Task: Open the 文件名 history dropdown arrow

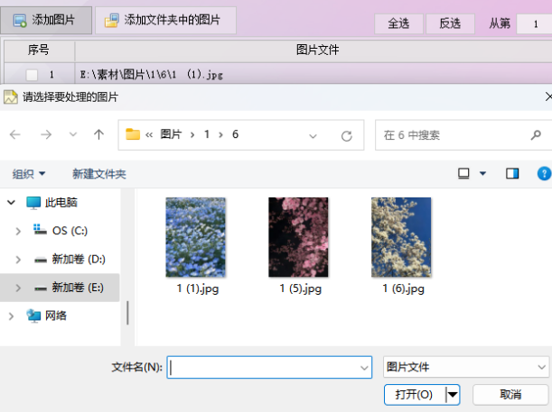Action: [364, 368]
